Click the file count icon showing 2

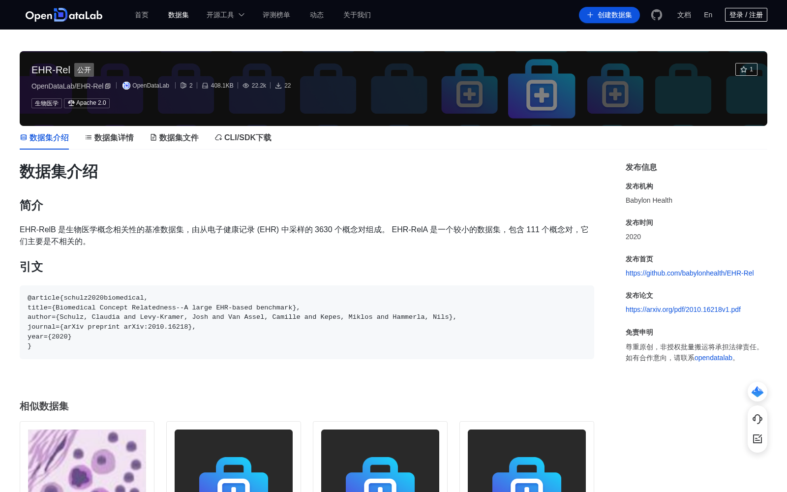(x=183, y=86)
